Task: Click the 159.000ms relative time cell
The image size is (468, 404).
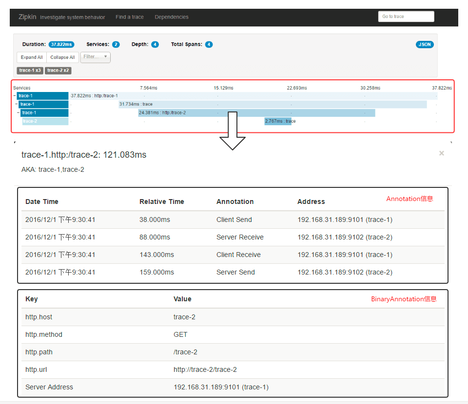Action: (x=156, y=272)
